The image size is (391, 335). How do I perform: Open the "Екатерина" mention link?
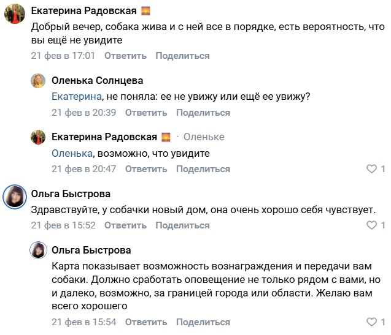point(76,97)
